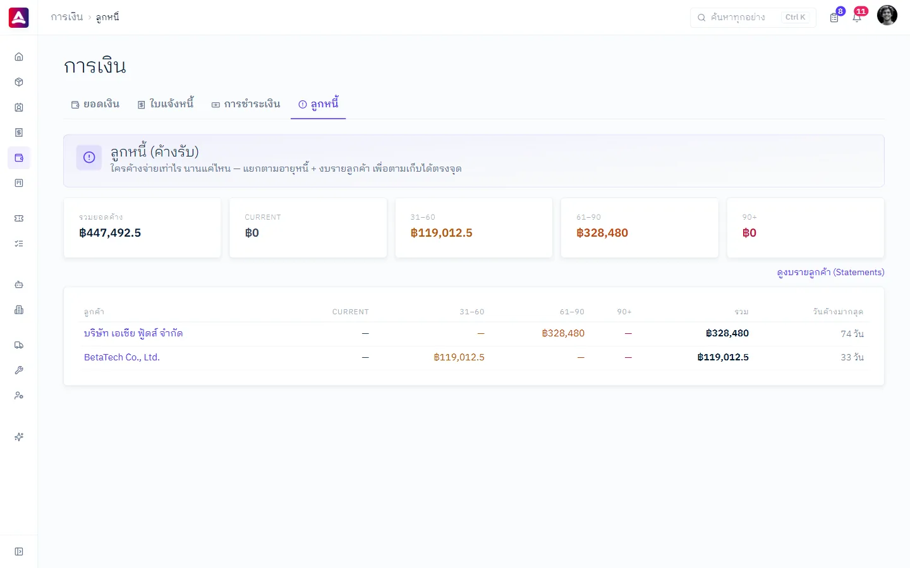This screenshot has height=568, width=910.
Task: Open the wrench tools sidebar icon
Action: coord(19,370)
